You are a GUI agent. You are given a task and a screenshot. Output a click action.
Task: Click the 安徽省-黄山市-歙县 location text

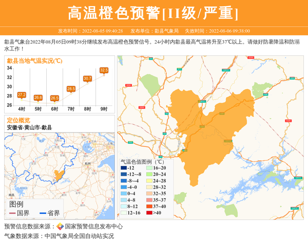[29, 127]
